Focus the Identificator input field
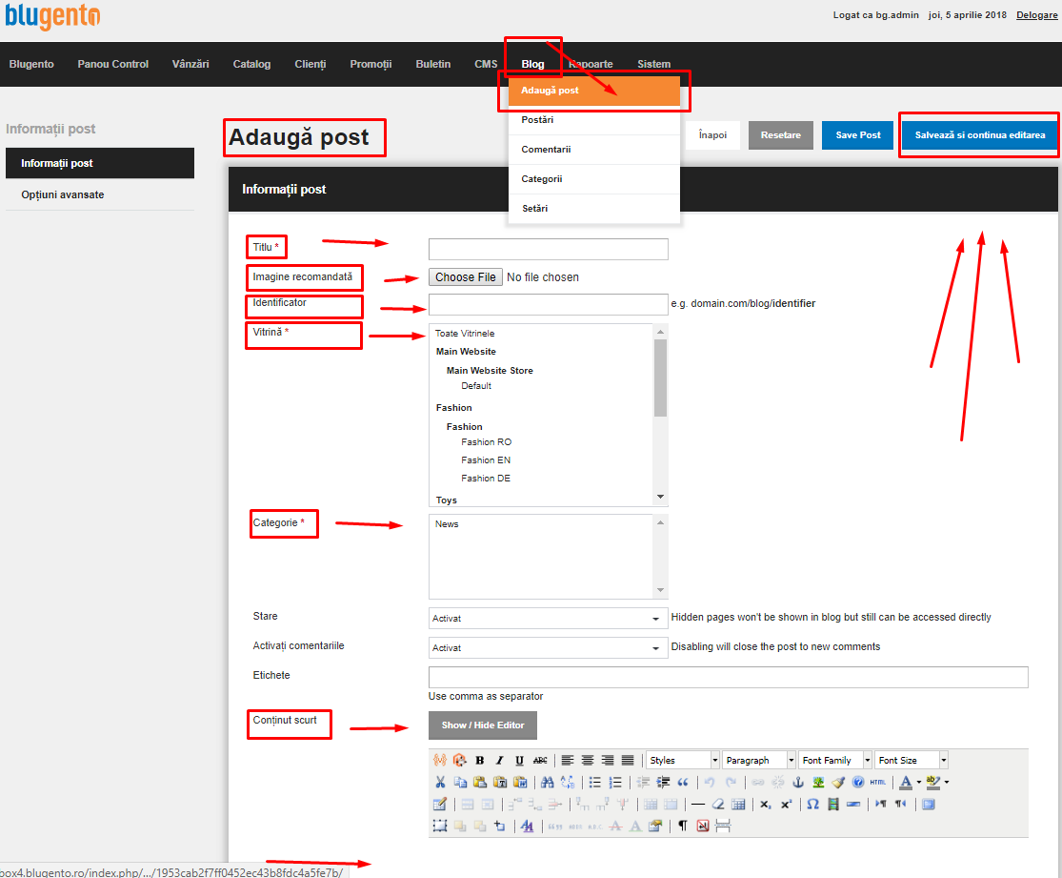The image size is (1062, 878). point(548,304)
